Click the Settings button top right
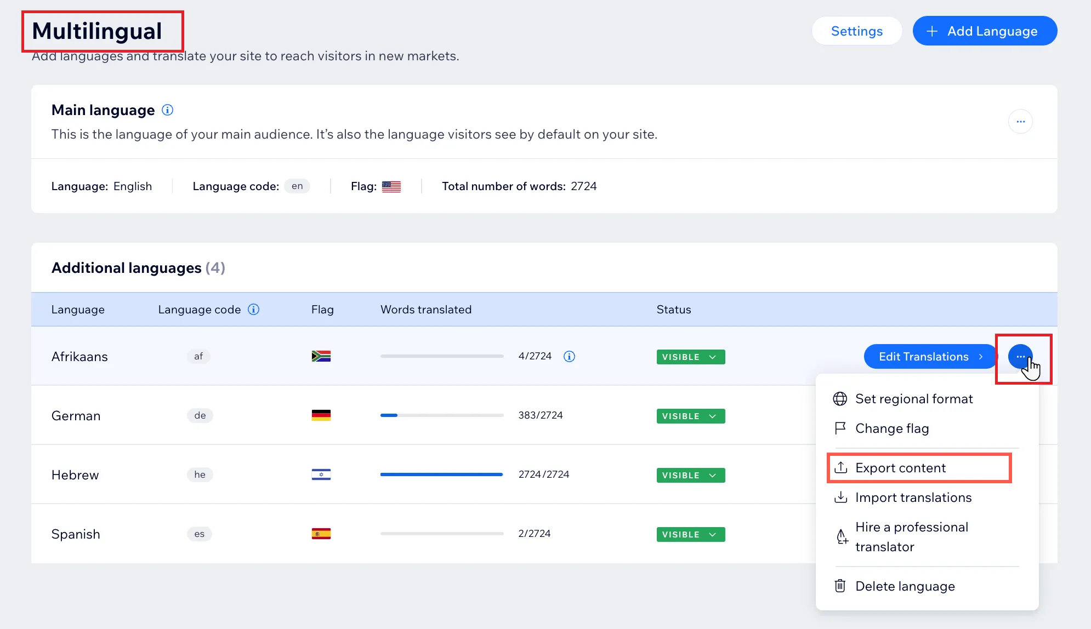Image resolution: width=1091 pixels, height=629 pixels. (856, 31)
